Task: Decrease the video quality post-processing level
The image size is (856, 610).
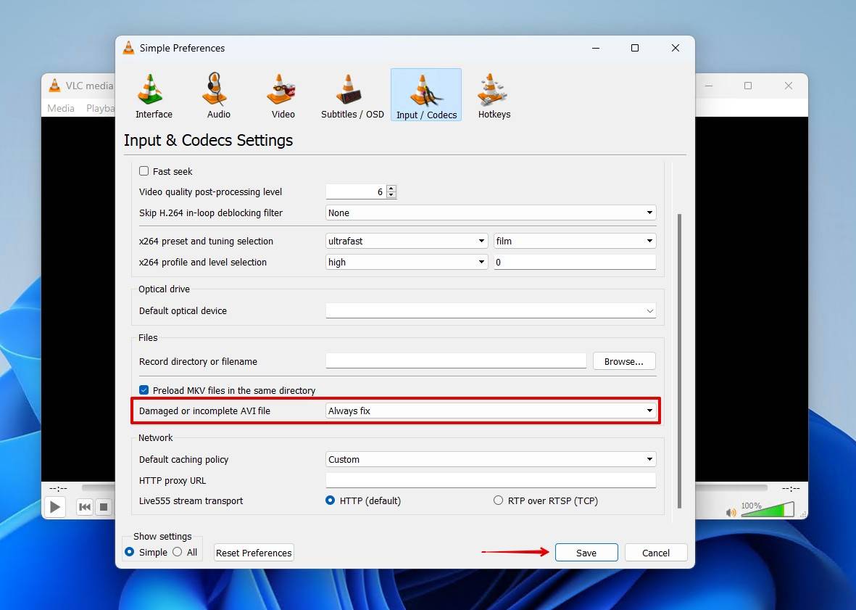Action: [x=391, y=195]
